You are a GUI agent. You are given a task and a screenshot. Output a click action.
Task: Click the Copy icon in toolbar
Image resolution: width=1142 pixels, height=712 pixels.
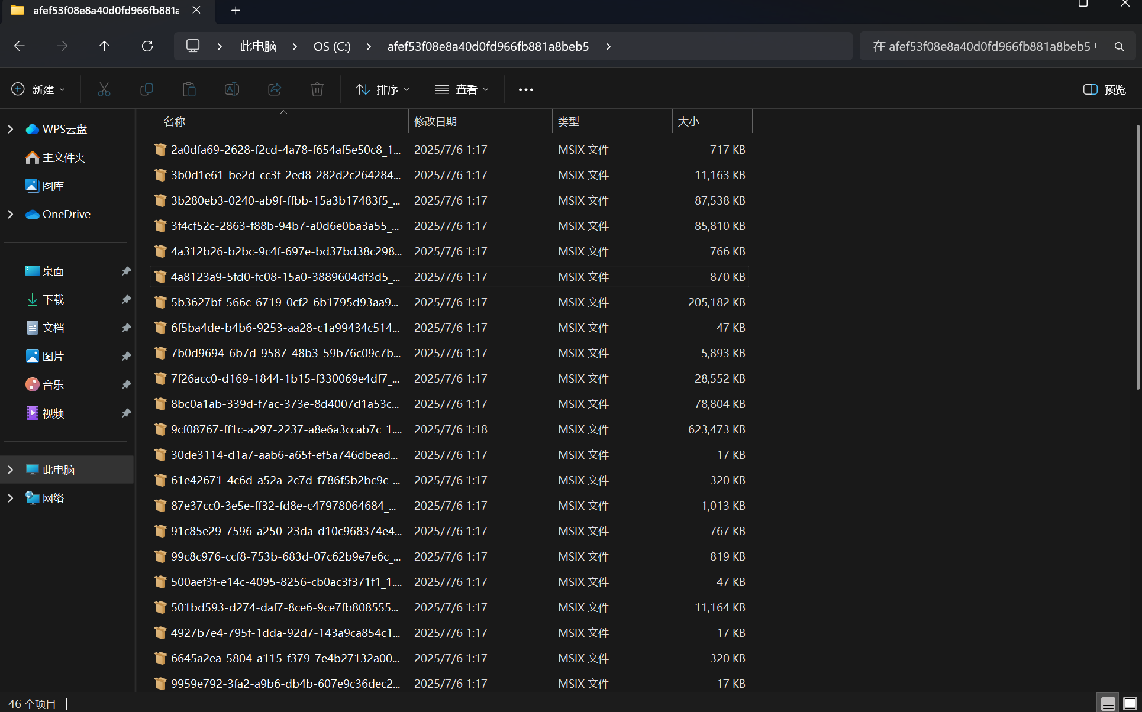146,89
